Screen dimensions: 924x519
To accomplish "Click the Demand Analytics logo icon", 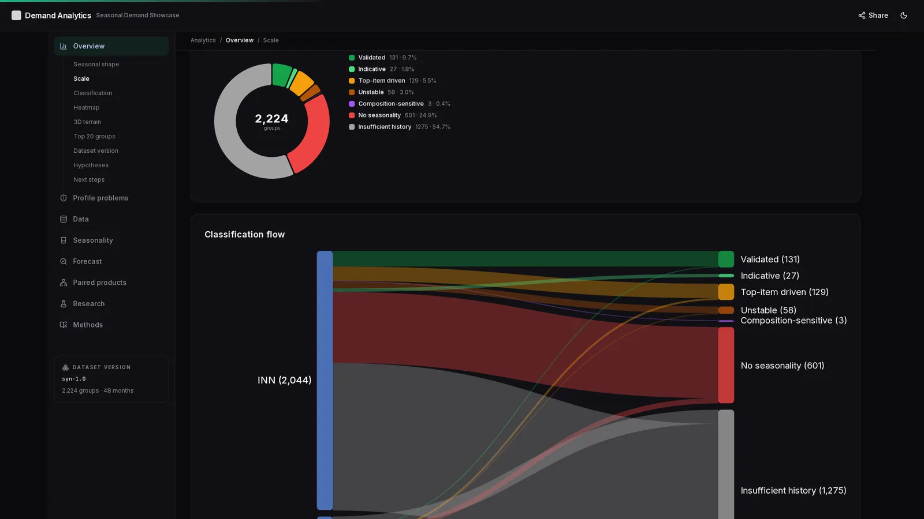I will pyautogui.click(x=16, y=16).
